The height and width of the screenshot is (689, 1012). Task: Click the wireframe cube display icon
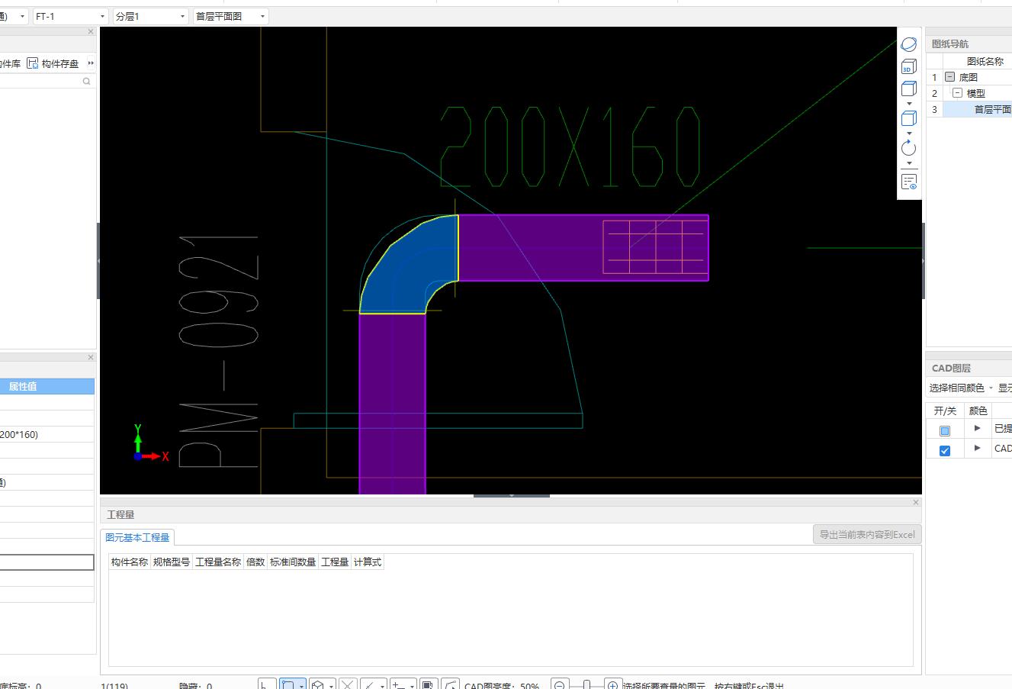(x=908, y=118)
